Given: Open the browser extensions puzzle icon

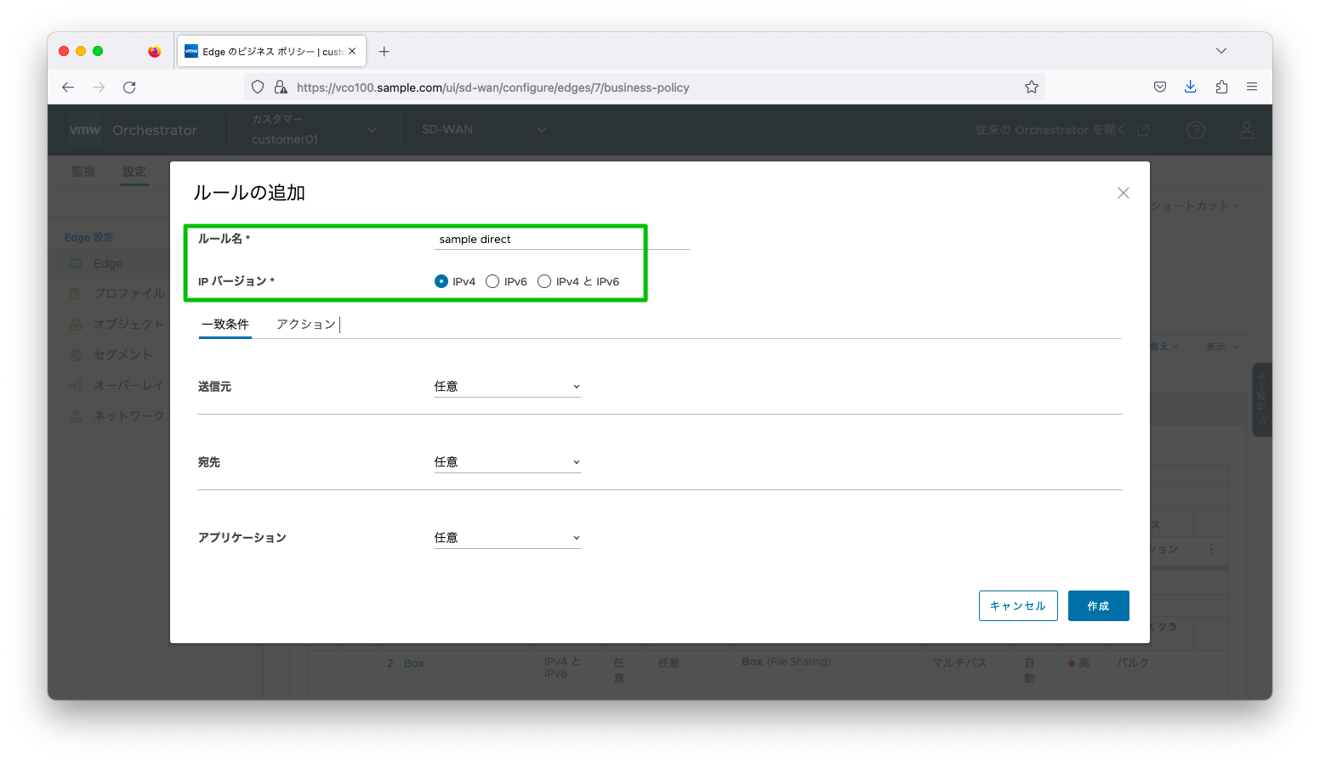Looking at the screenshot, I should (1221, 87).
